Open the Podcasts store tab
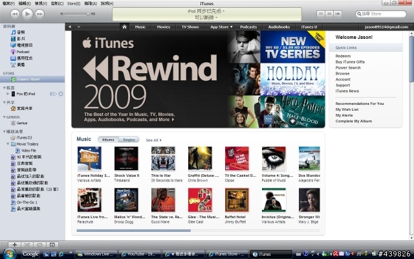 [x=248, y=27]
